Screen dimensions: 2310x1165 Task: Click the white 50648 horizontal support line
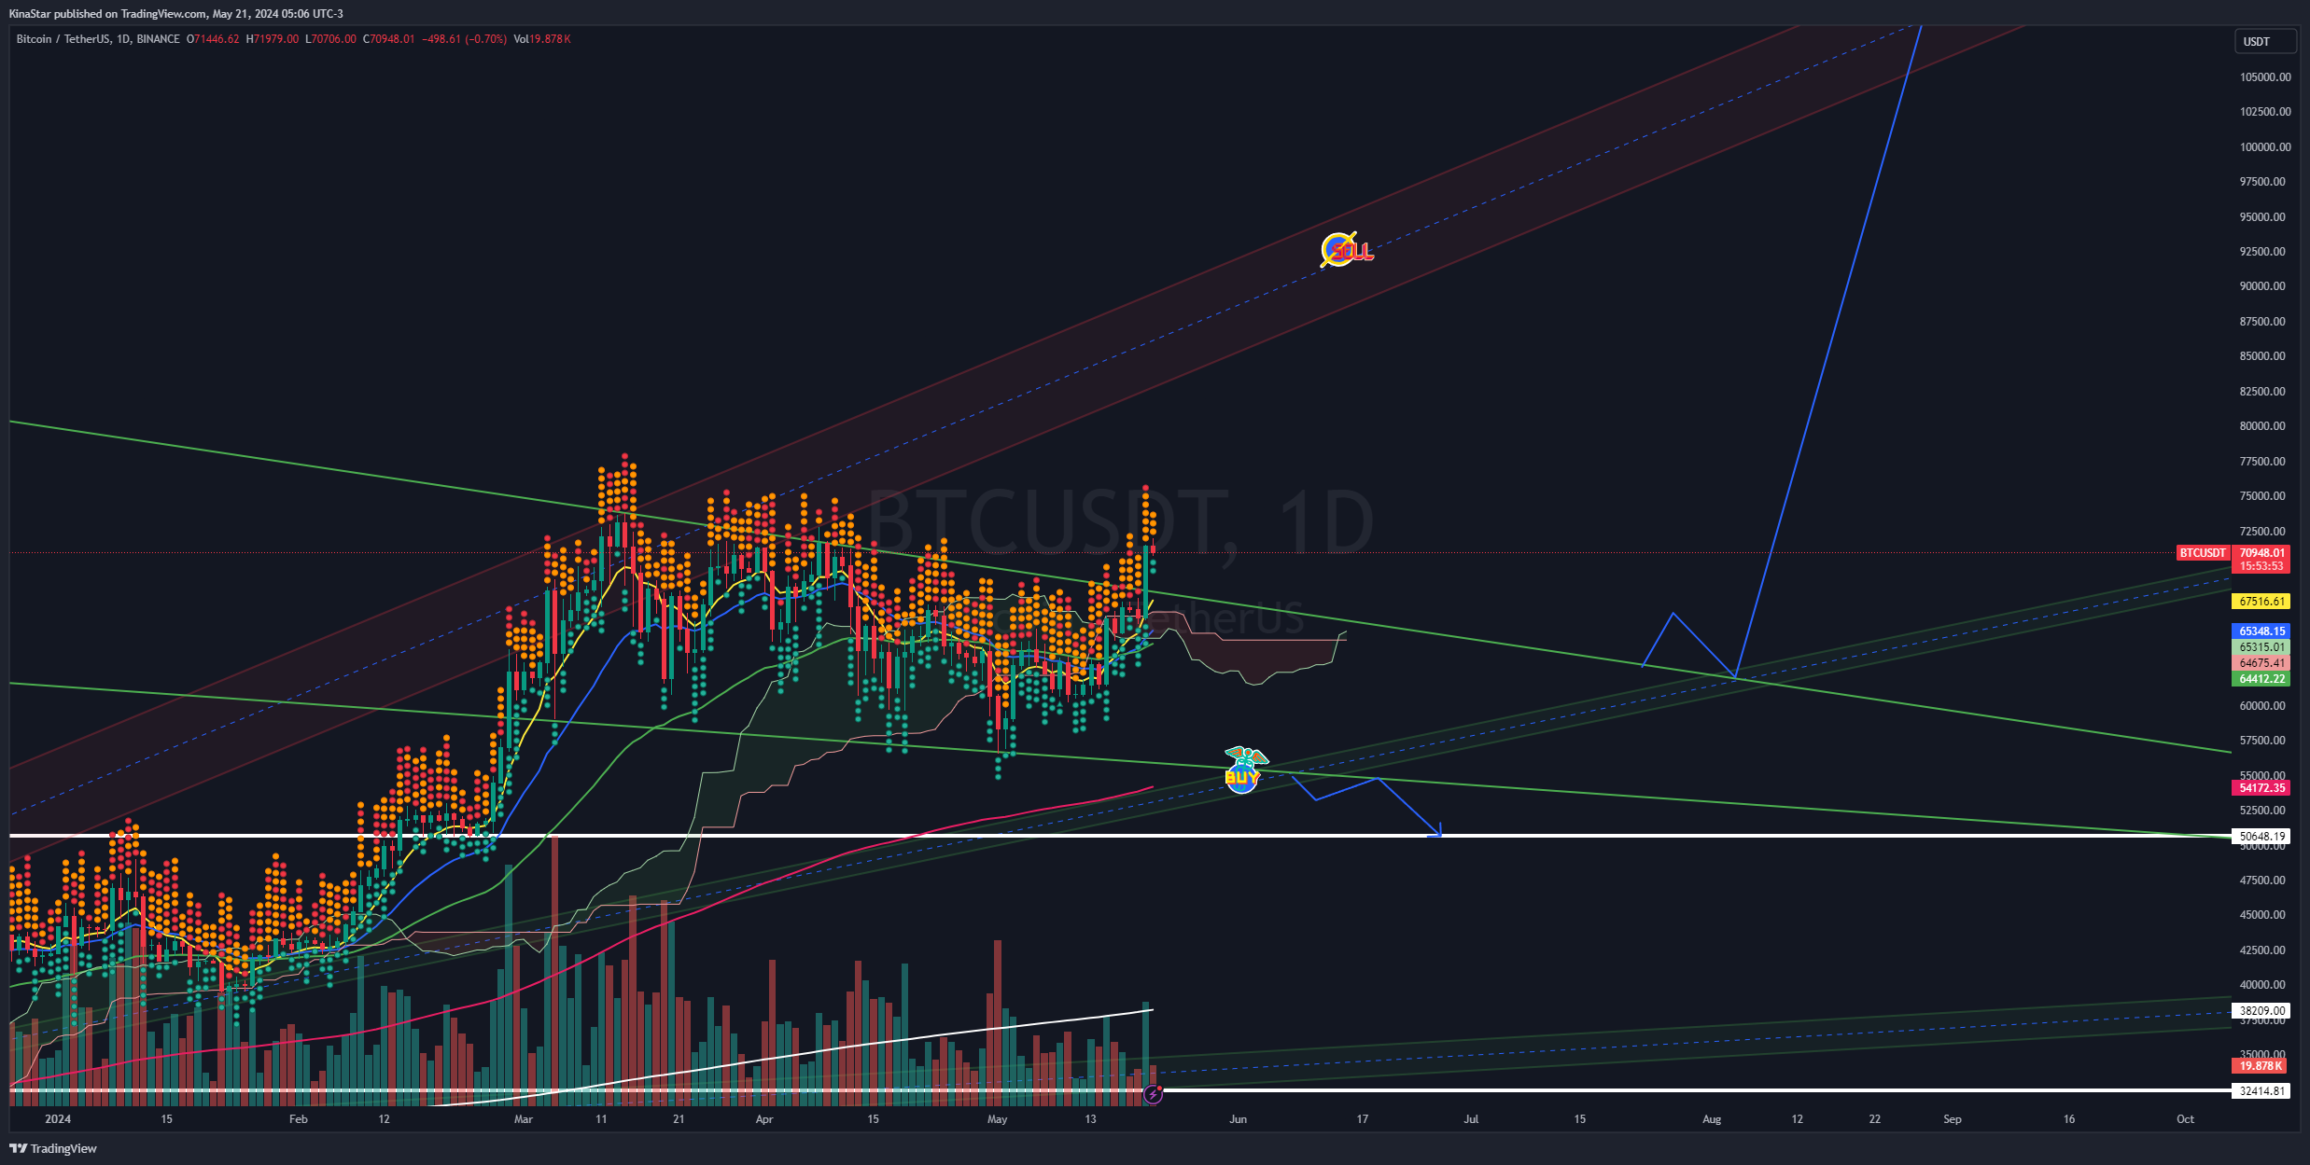point(1120,836)
